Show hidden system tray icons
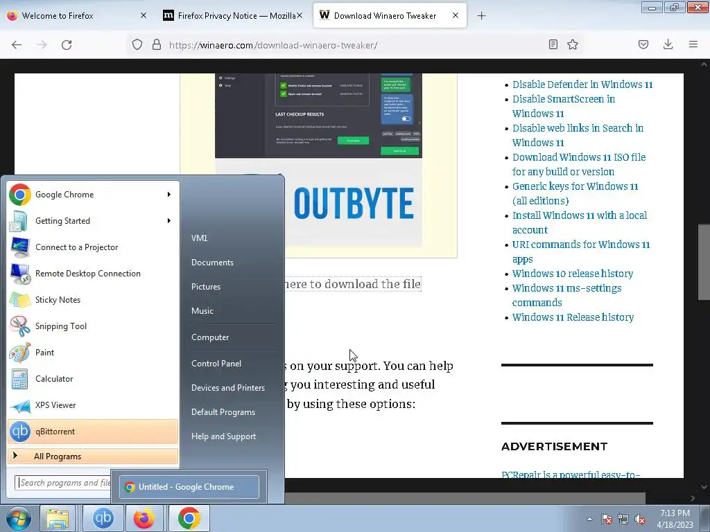The height and width of the screenshot is (532, 710). coord(589,519)
